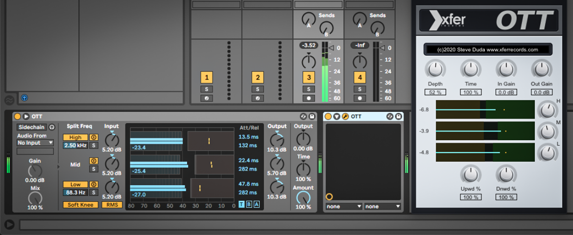This screenshot has width=573, height=235.
Task: Open the left none dropdown under XY pad
Action: pos(344,206)
